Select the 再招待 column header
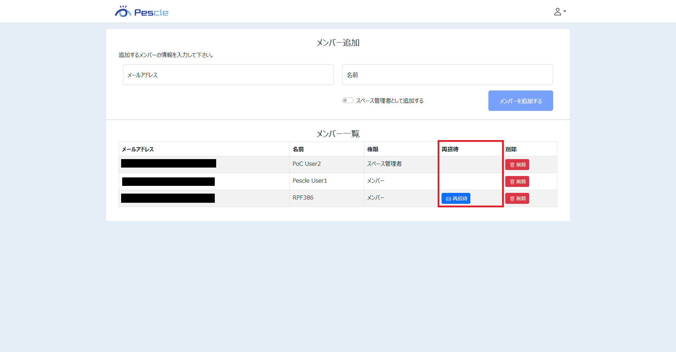The height and width of the screenshot is (352, 676). pyautogui.click(x=450, y=149)
